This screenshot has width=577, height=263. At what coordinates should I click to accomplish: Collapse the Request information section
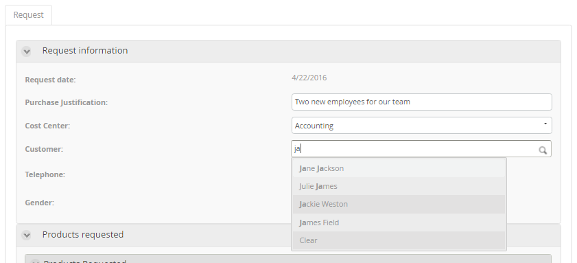[26, 52]
